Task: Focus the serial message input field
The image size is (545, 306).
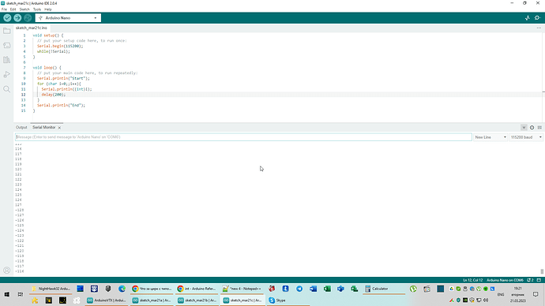Action: 243,137
